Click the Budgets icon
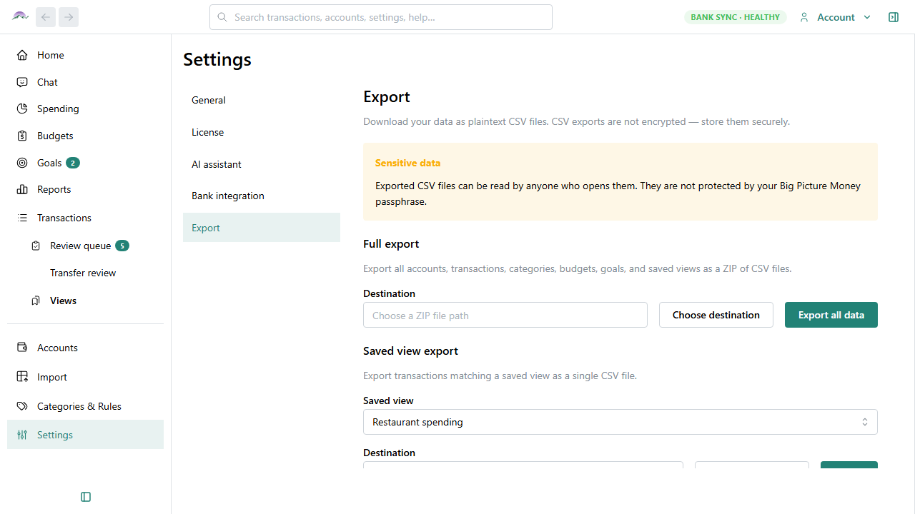Image resolution: width=915 pixels, height=514 pixels. pos(22,136)
